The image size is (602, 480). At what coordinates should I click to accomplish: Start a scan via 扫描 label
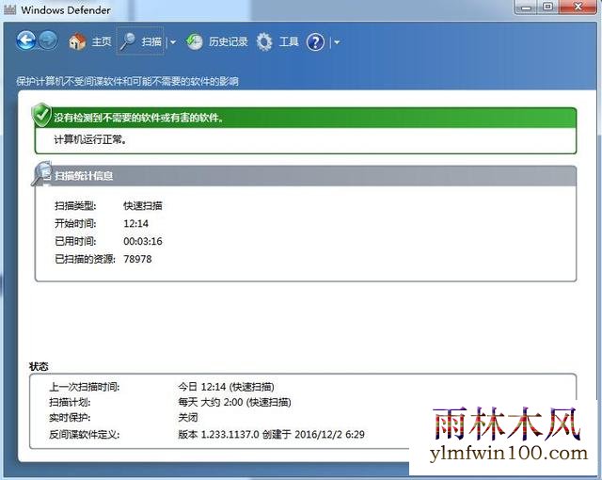pos(151,41)
